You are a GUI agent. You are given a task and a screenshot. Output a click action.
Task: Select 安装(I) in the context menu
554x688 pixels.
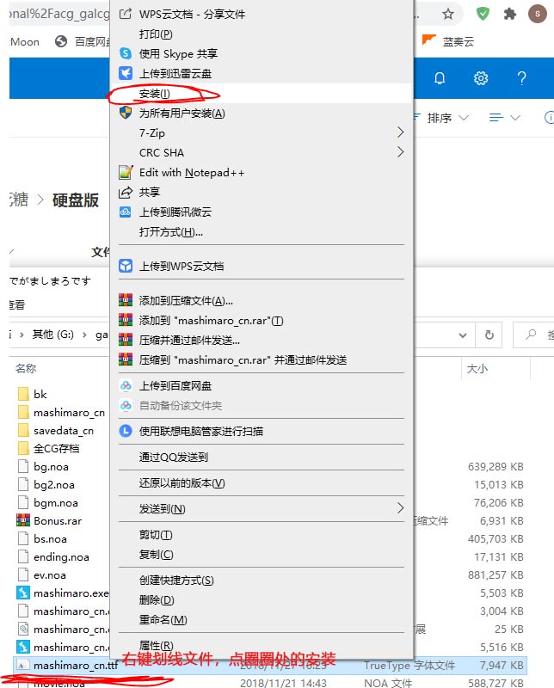[262, 94]
